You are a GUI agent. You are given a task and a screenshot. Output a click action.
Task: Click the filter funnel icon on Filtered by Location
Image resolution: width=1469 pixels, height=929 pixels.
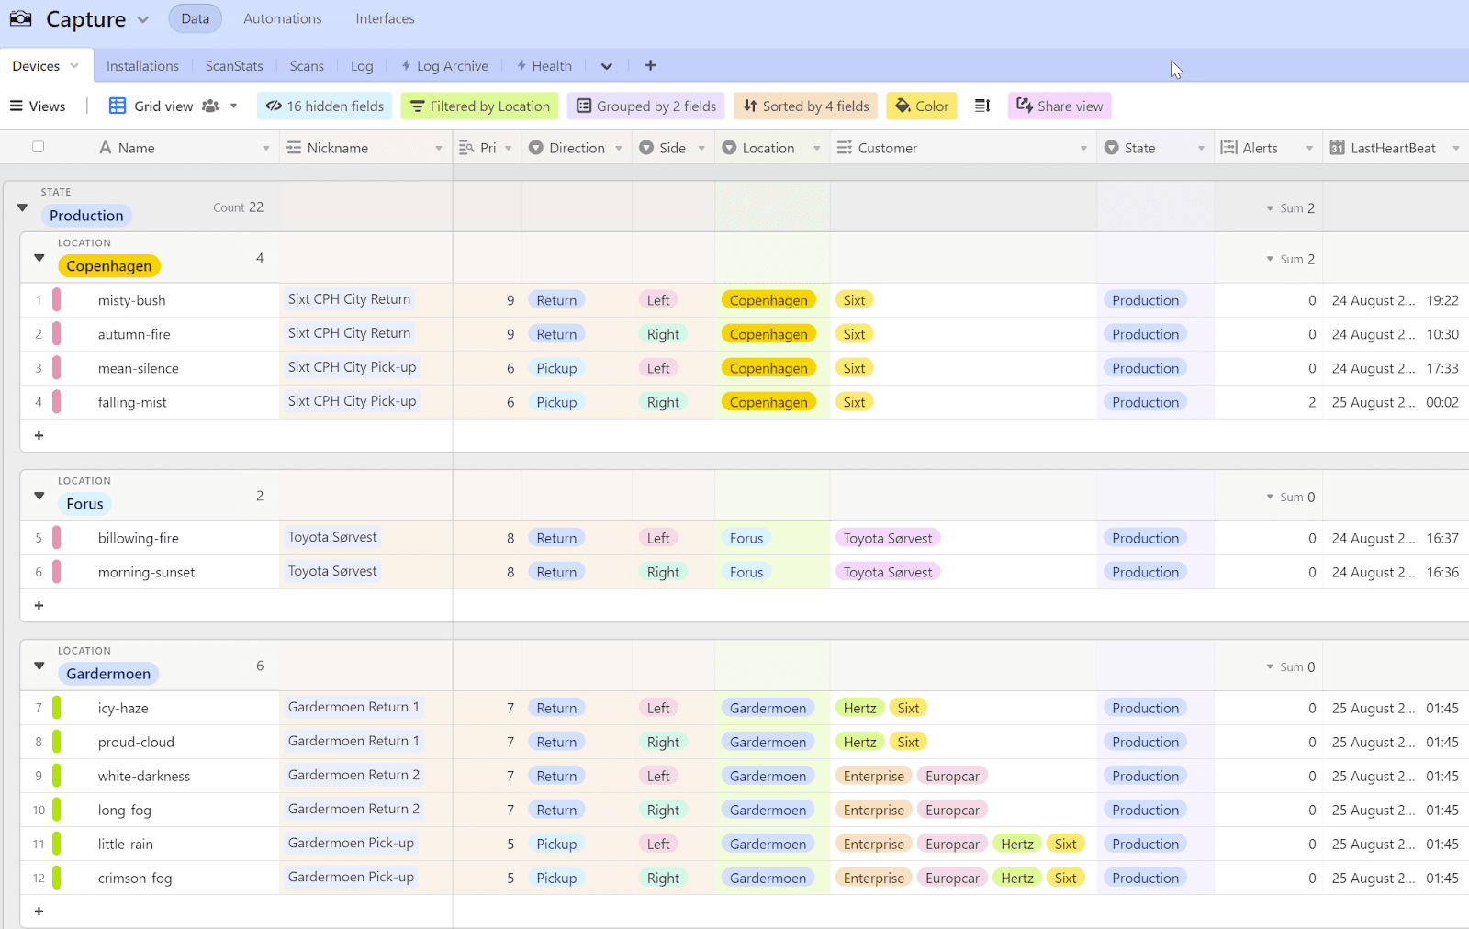coord(418,106)
